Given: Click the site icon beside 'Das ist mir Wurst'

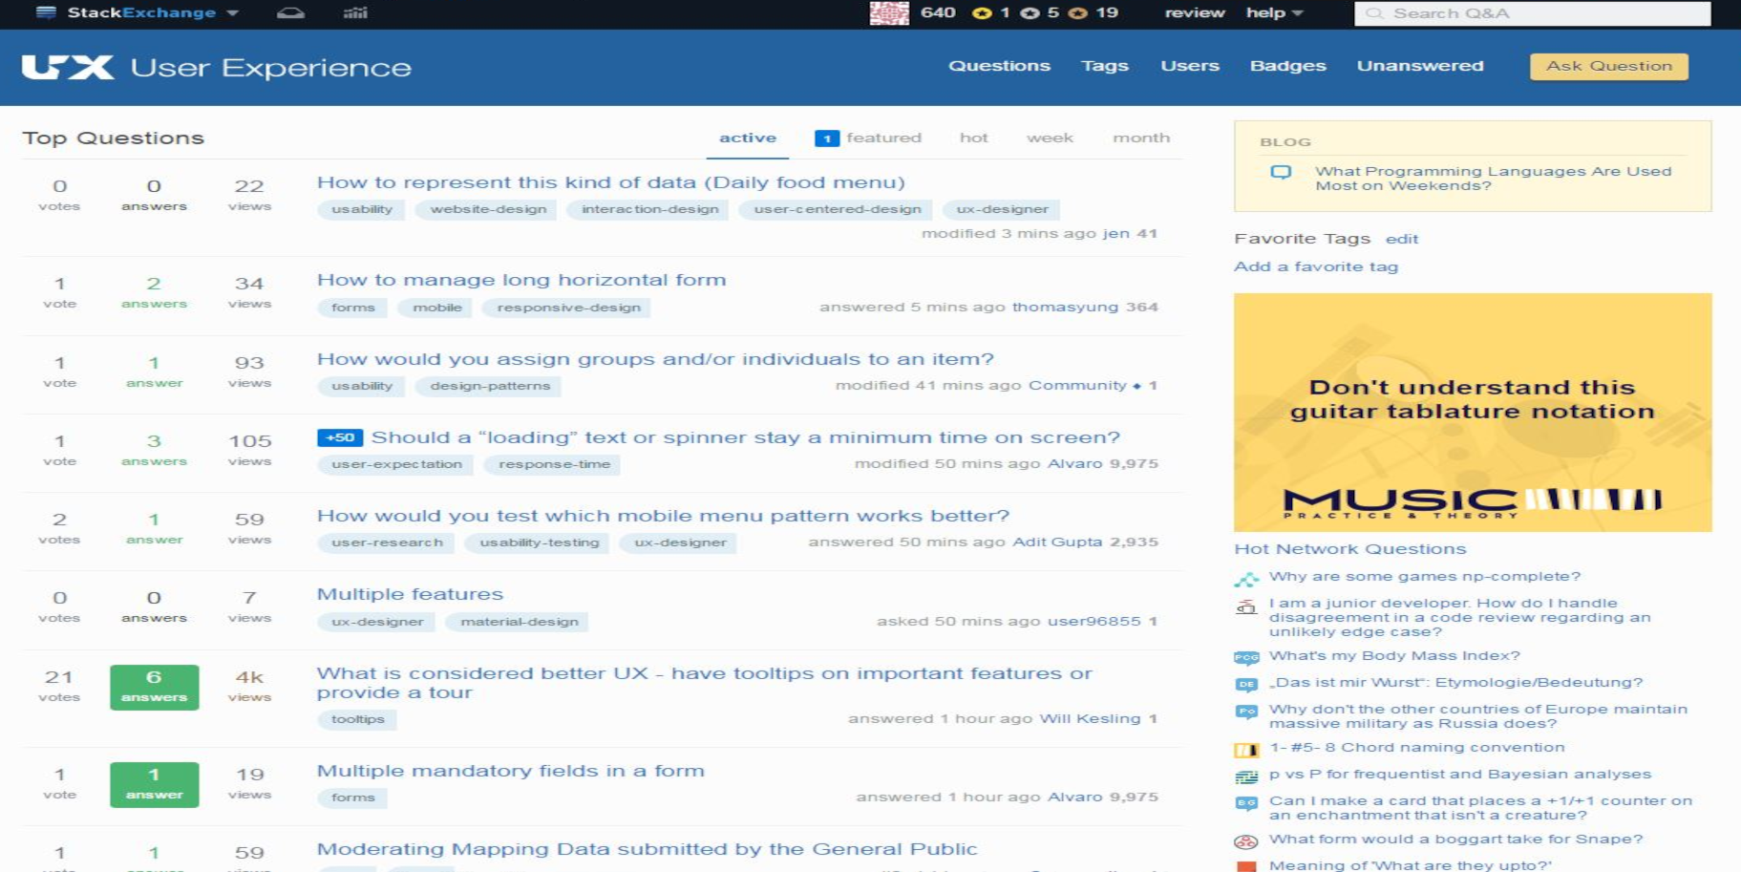Looking at the screenshot, I should (x=1246, y=684).
